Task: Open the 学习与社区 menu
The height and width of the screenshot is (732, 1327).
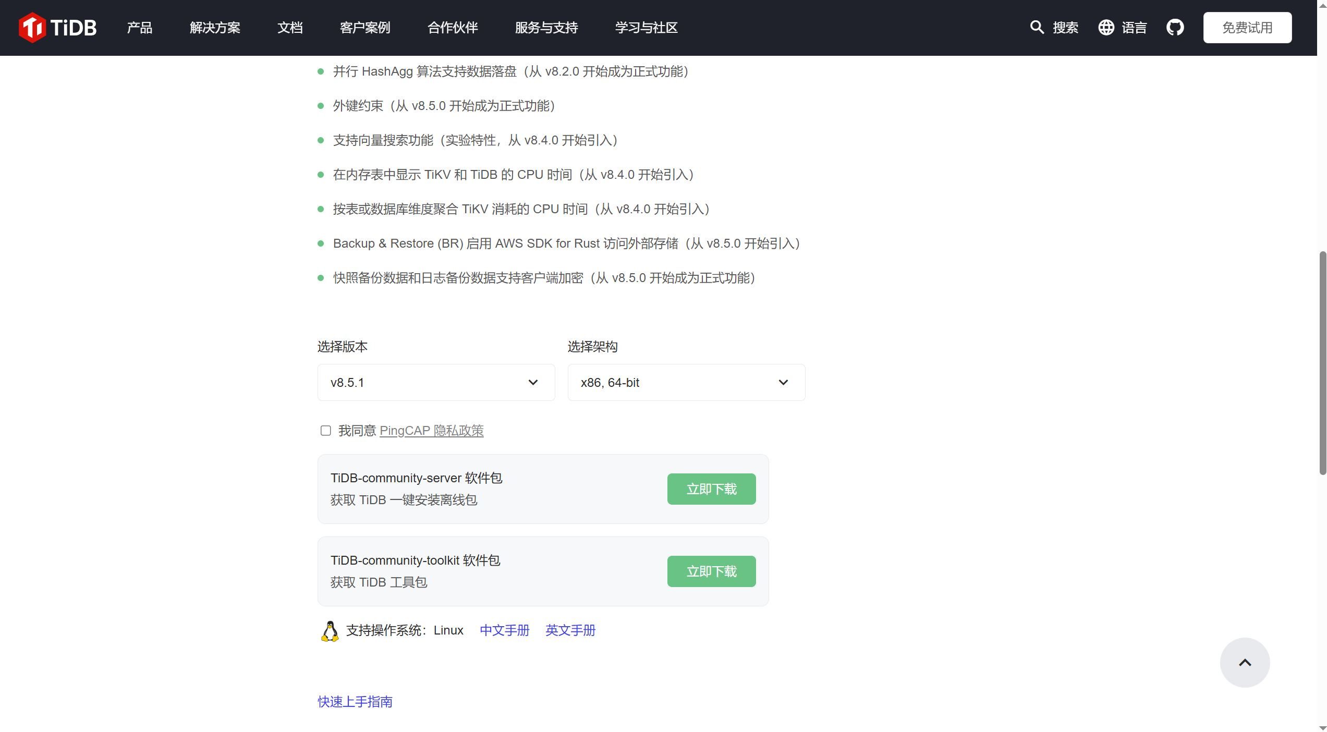Action: click(x=646, y=27)
